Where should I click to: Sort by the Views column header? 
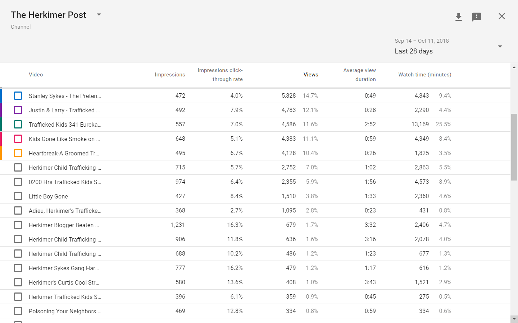pyautogui.click(x=311, y=75)
